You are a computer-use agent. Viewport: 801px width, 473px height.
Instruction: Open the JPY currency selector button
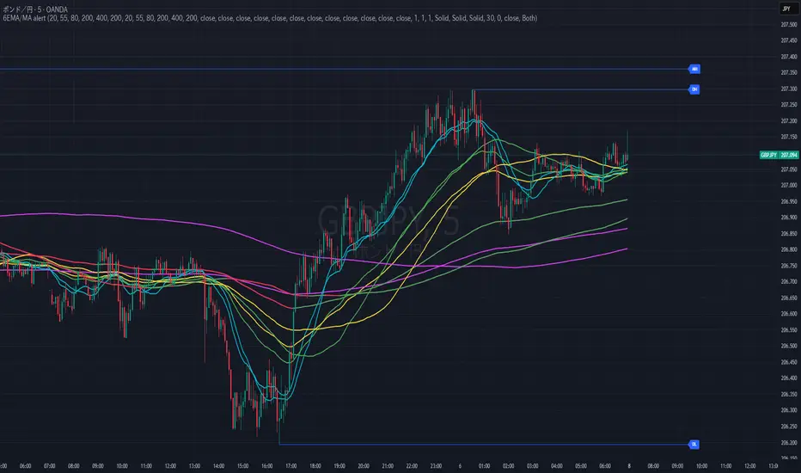[x=786, y=9]
